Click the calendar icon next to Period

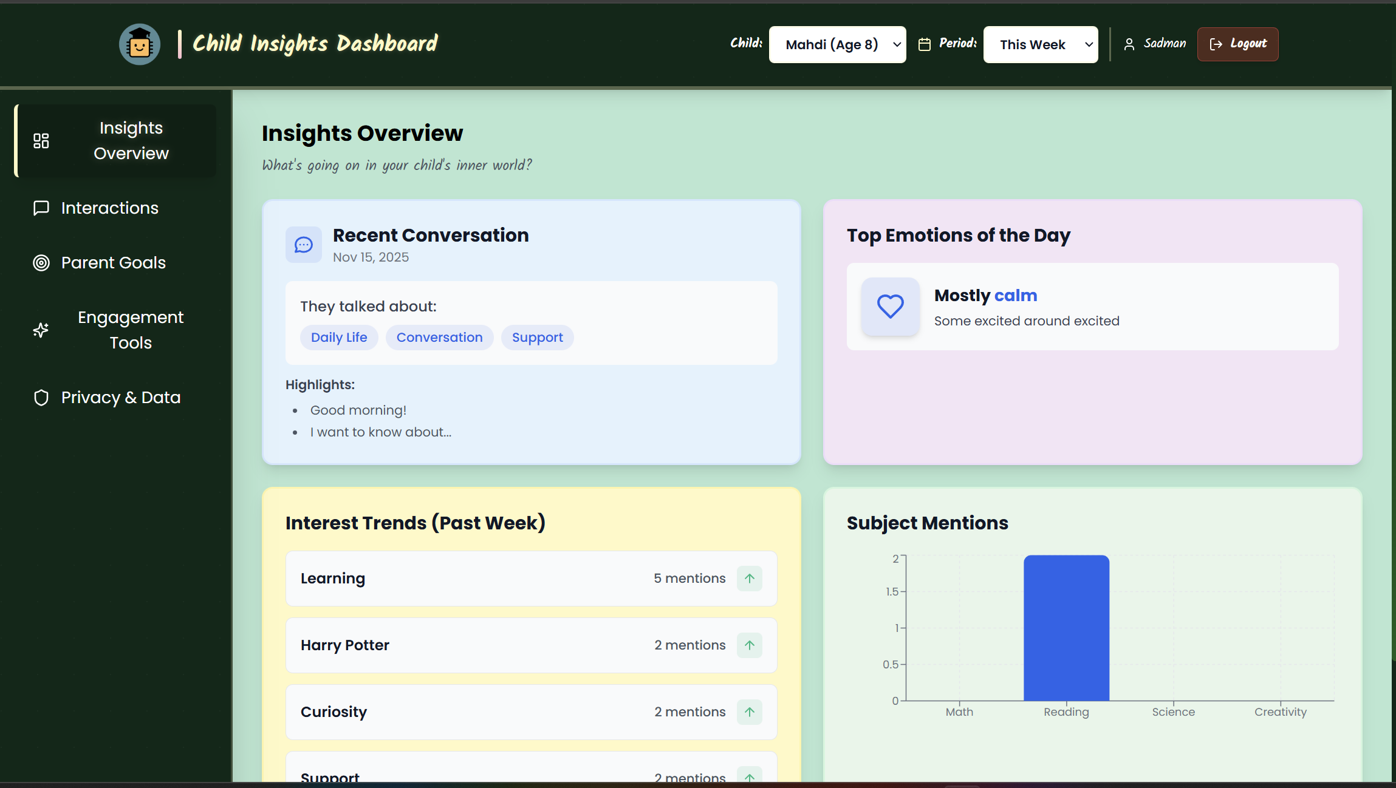(924, 44)
